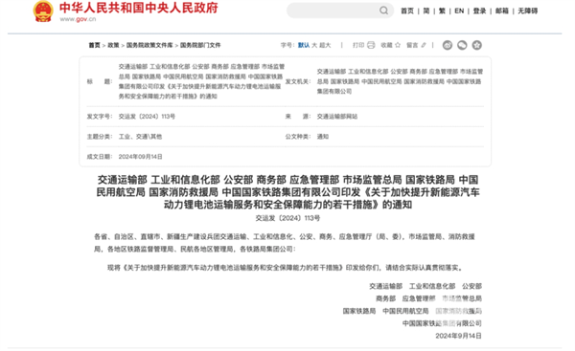Click the 中国国家铁路集团有限公司 signature line
Image resolution: width=575 pixels, height=351 pixels.
point(442,323)
